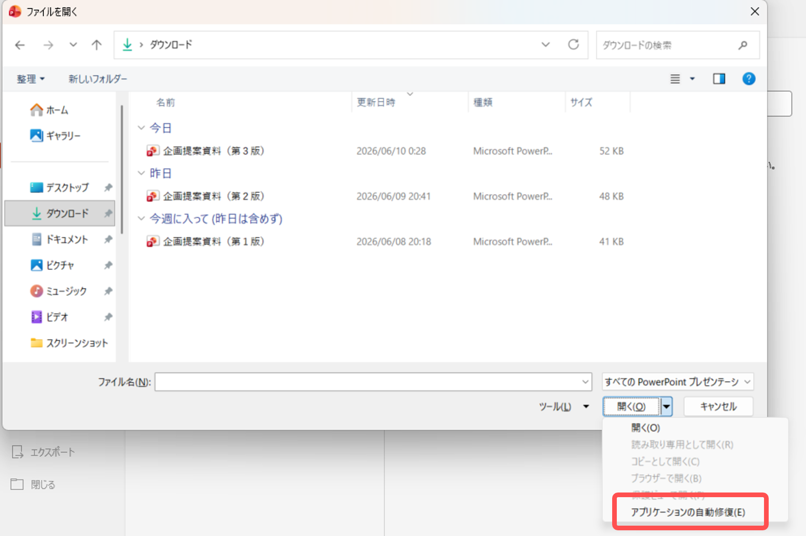Image resolution: width=806 pixels, height=536 pixels.
Task: Open the view options dropdown arrow
Action: click(x=692, y=79)
